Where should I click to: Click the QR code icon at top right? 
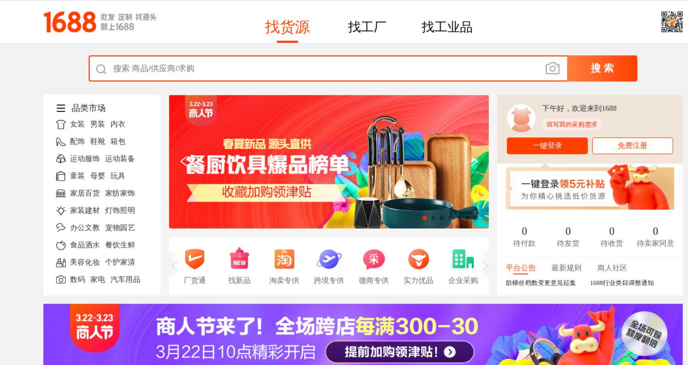click(x=672, y=22)
